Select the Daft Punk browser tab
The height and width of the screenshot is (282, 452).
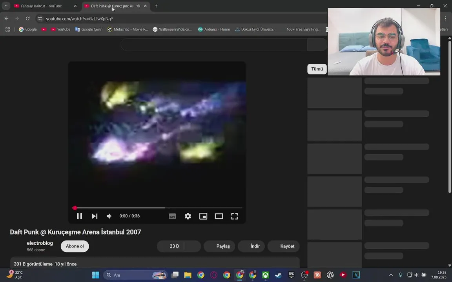click(113, 6)
